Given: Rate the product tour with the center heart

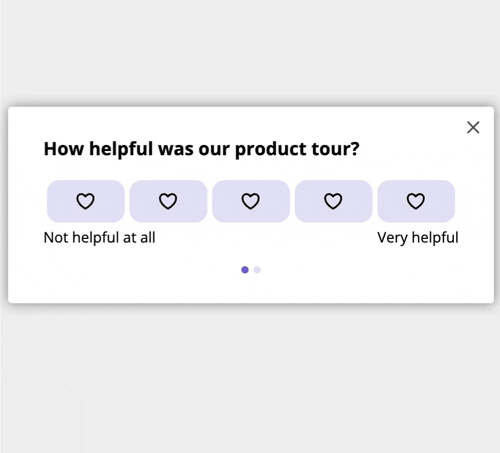Looking at the screenshot, I should coord(251,201).
